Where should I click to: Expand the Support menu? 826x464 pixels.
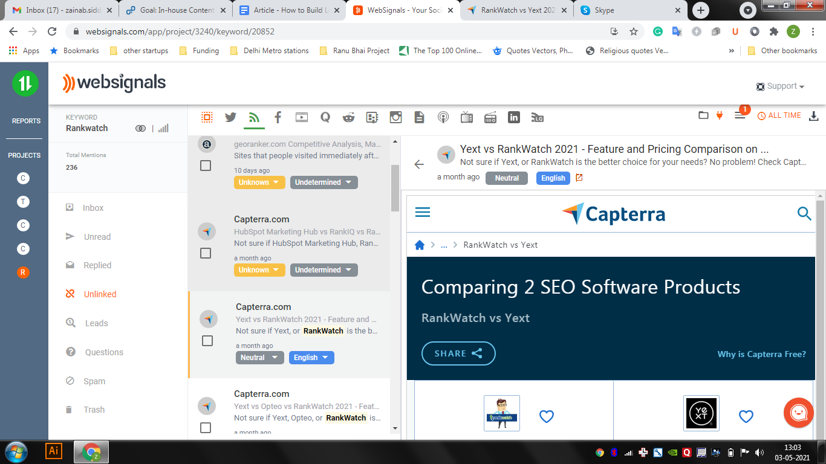click(x=781, y=86)
